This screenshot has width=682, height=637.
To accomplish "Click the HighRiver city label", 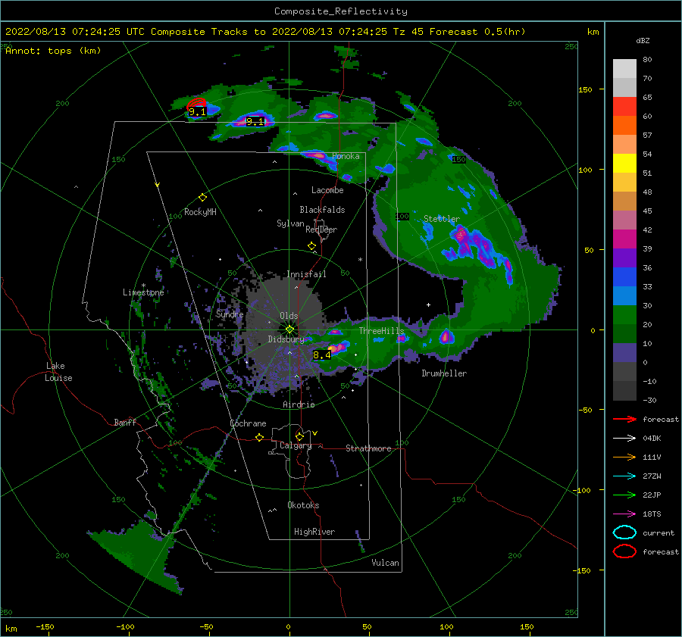I will [314, 532].
